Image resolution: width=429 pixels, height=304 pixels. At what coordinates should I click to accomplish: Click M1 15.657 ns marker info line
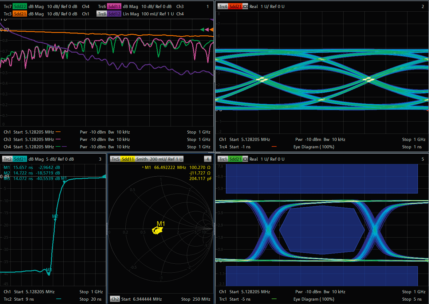[x=32, y=167]
